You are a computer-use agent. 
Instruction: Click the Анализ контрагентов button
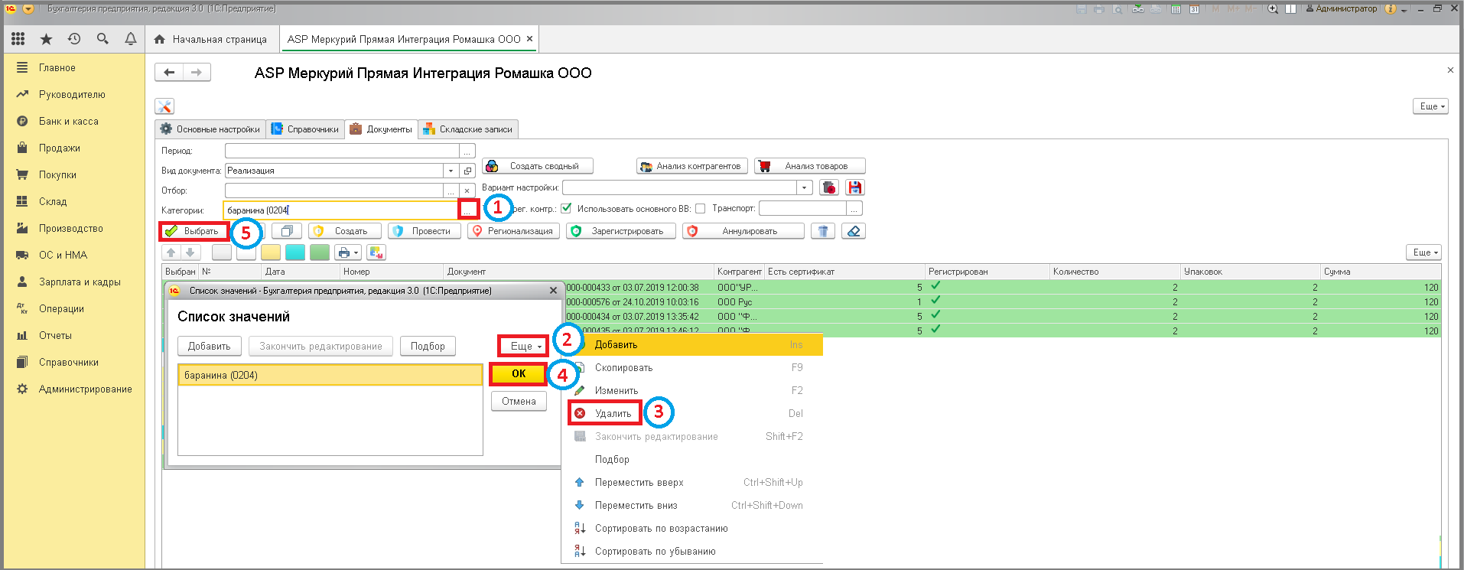[x=691, y=166]
